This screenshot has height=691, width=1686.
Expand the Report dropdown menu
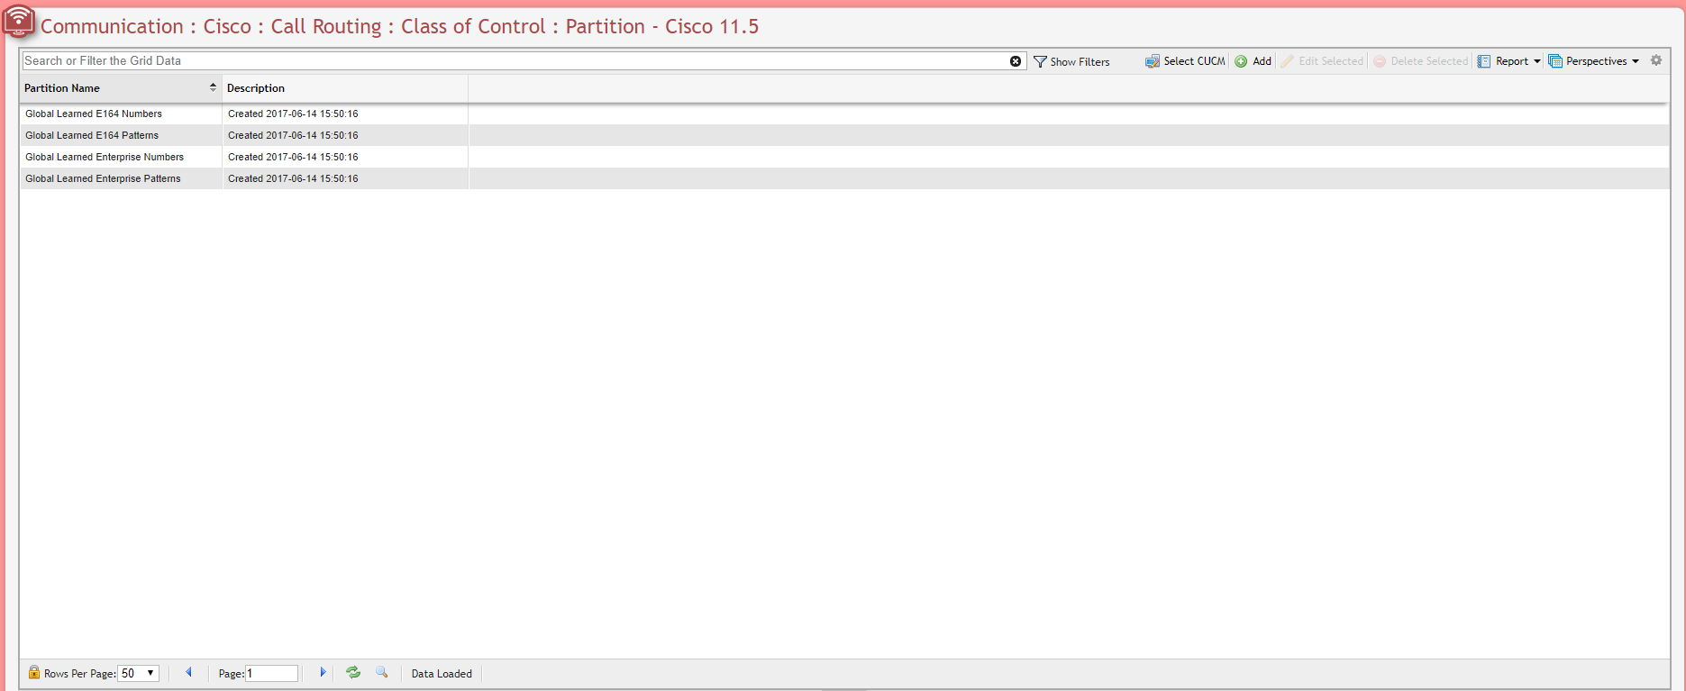tap(1510, 61)
